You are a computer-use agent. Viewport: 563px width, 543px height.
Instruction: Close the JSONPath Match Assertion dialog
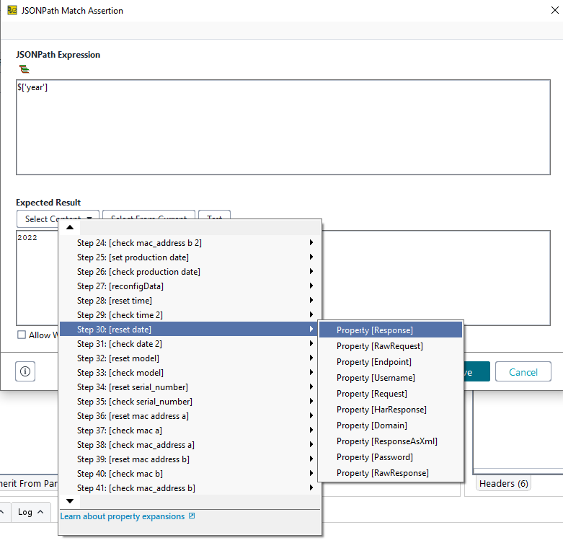550,10
